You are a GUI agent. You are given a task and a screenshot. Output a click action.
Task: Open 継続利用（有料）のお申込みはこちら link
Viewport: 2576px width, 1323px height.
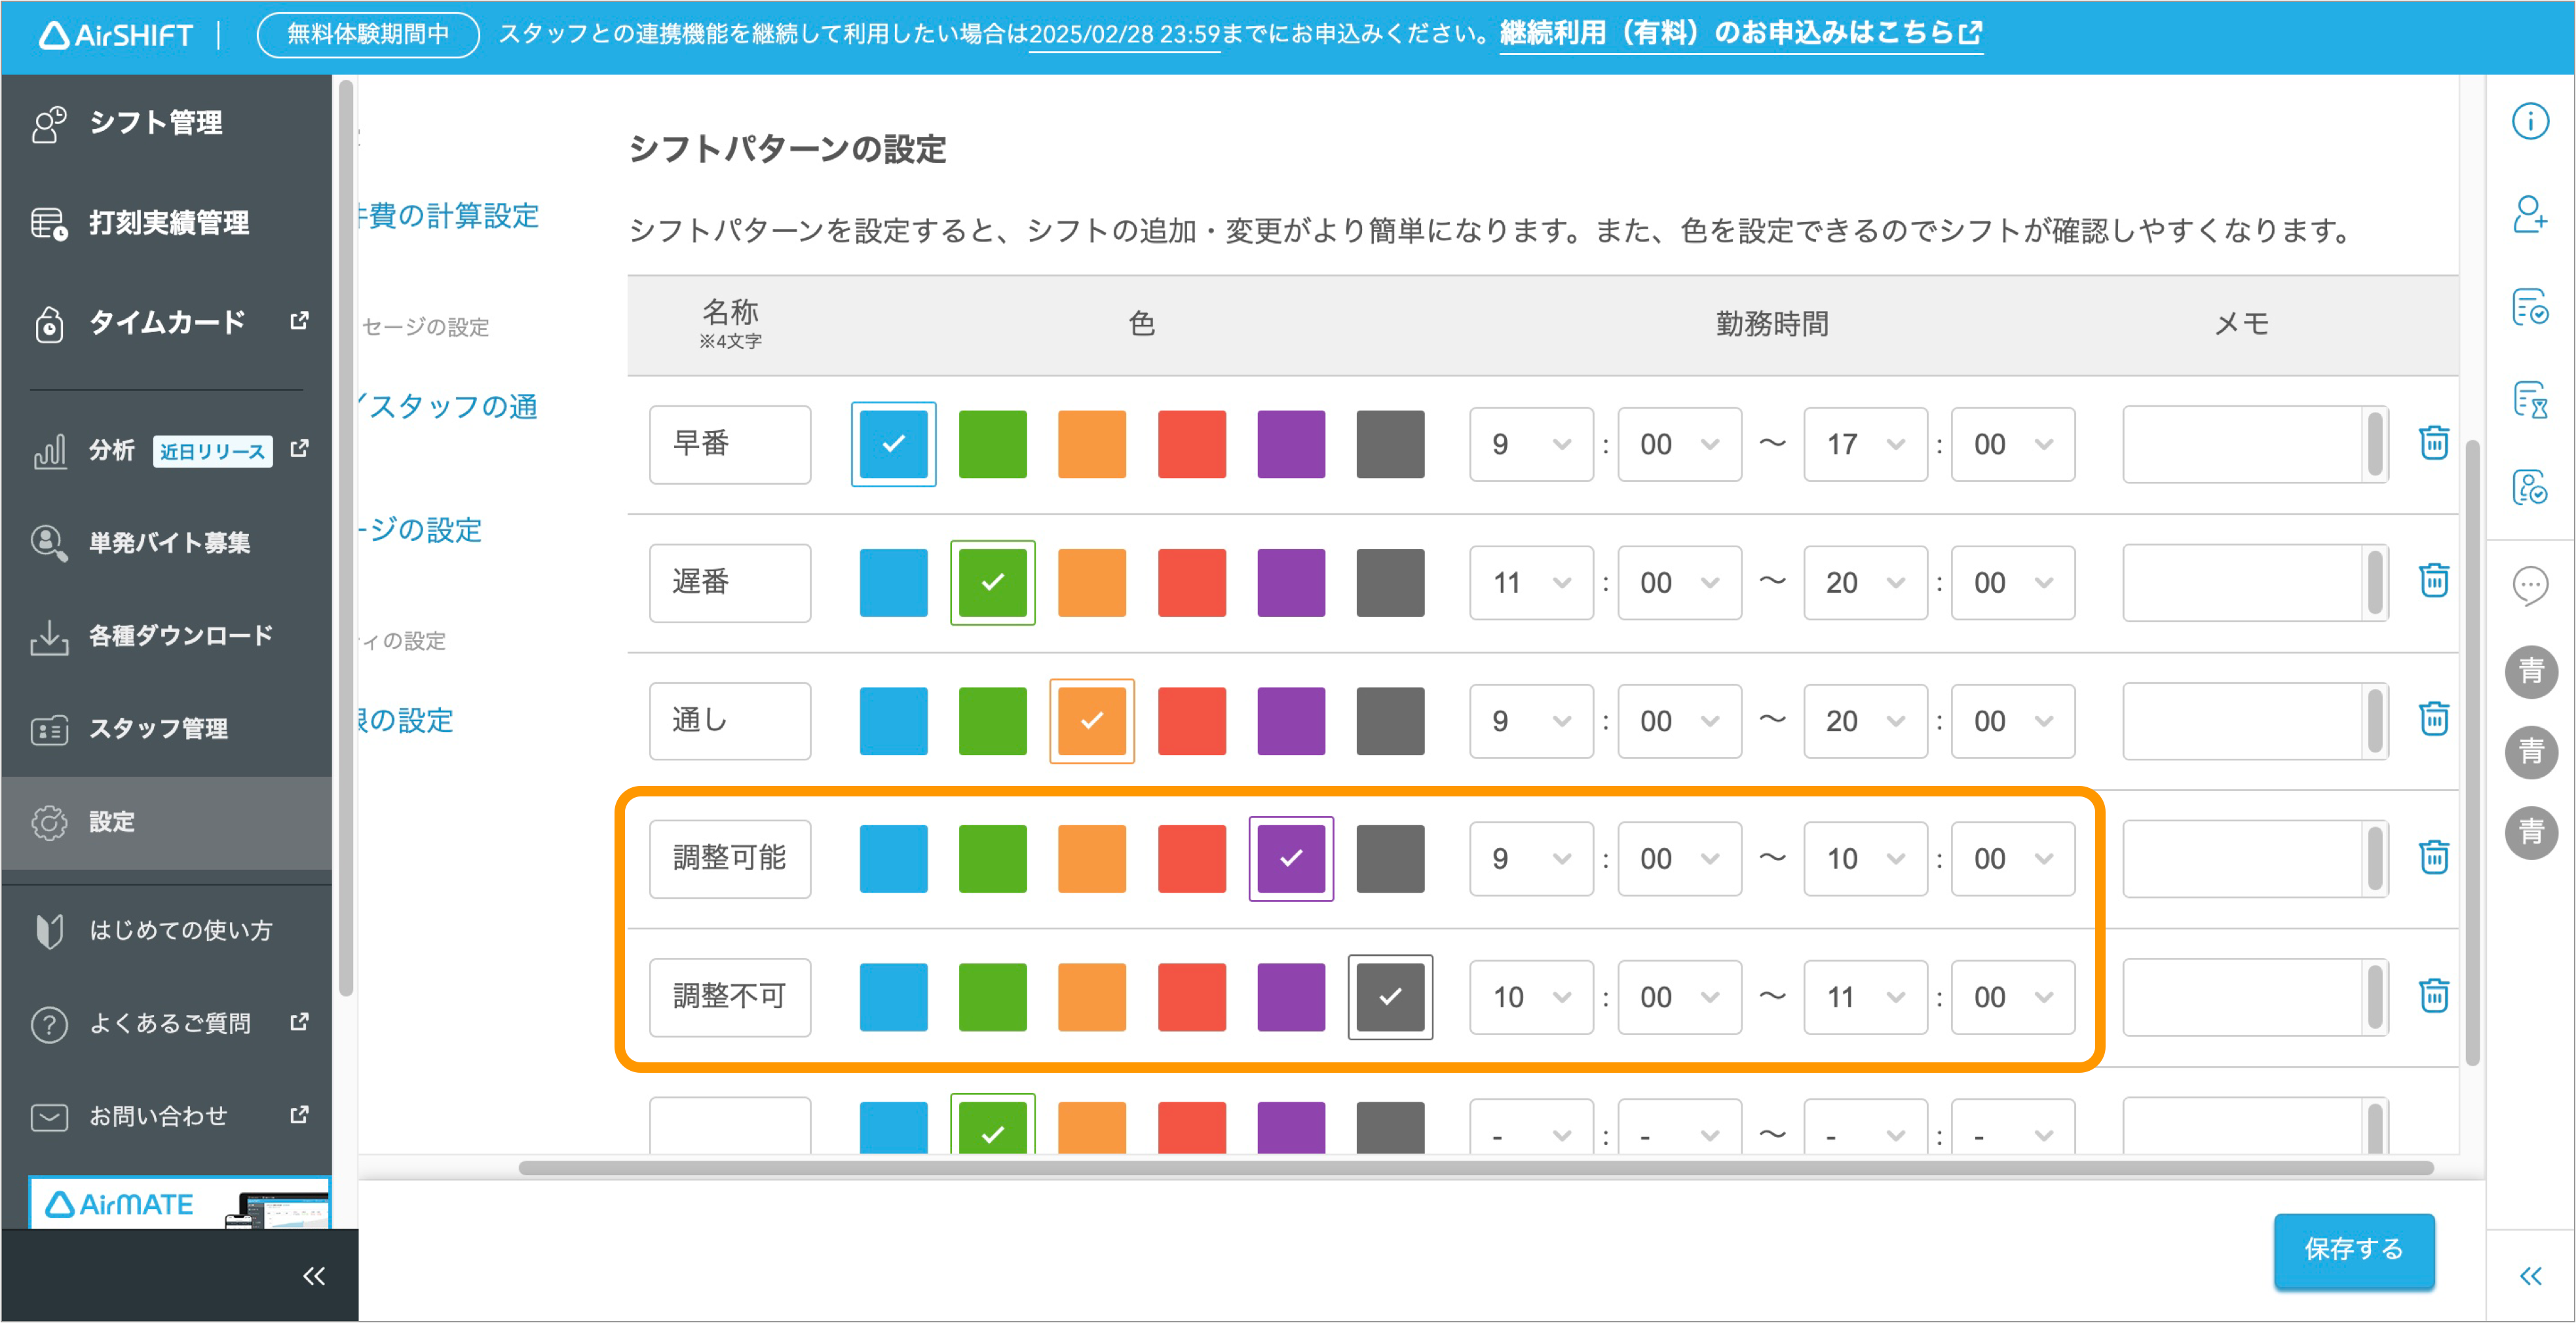pos(1740,34)
